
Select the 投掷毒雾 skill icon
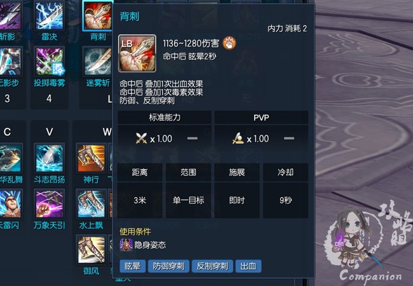(x=50, y=62)
